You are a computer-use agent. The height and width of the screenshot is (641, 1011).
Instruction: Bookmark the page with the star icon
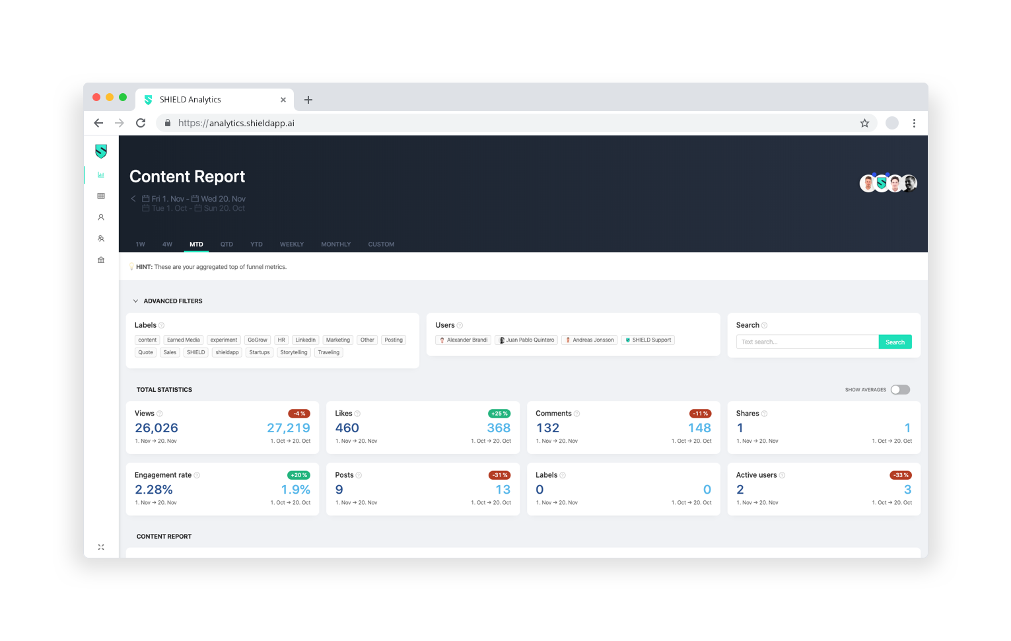tap(864, 123)
